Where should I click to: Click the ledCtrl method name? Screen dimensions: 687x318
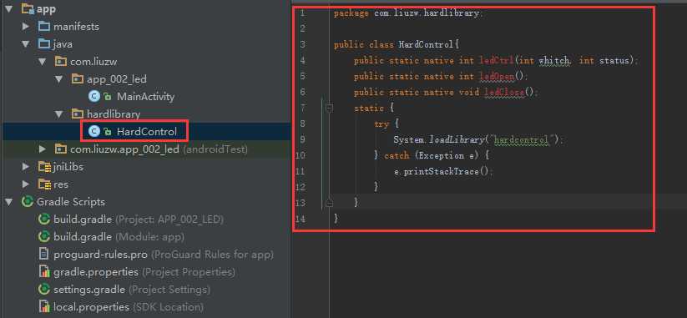pyautogui.click(x=497, y=60)
